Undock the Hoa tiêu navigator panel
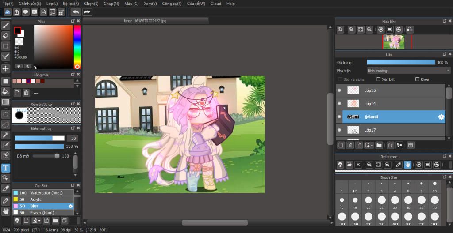Screen dimensions: 453x233 (444, 21)
